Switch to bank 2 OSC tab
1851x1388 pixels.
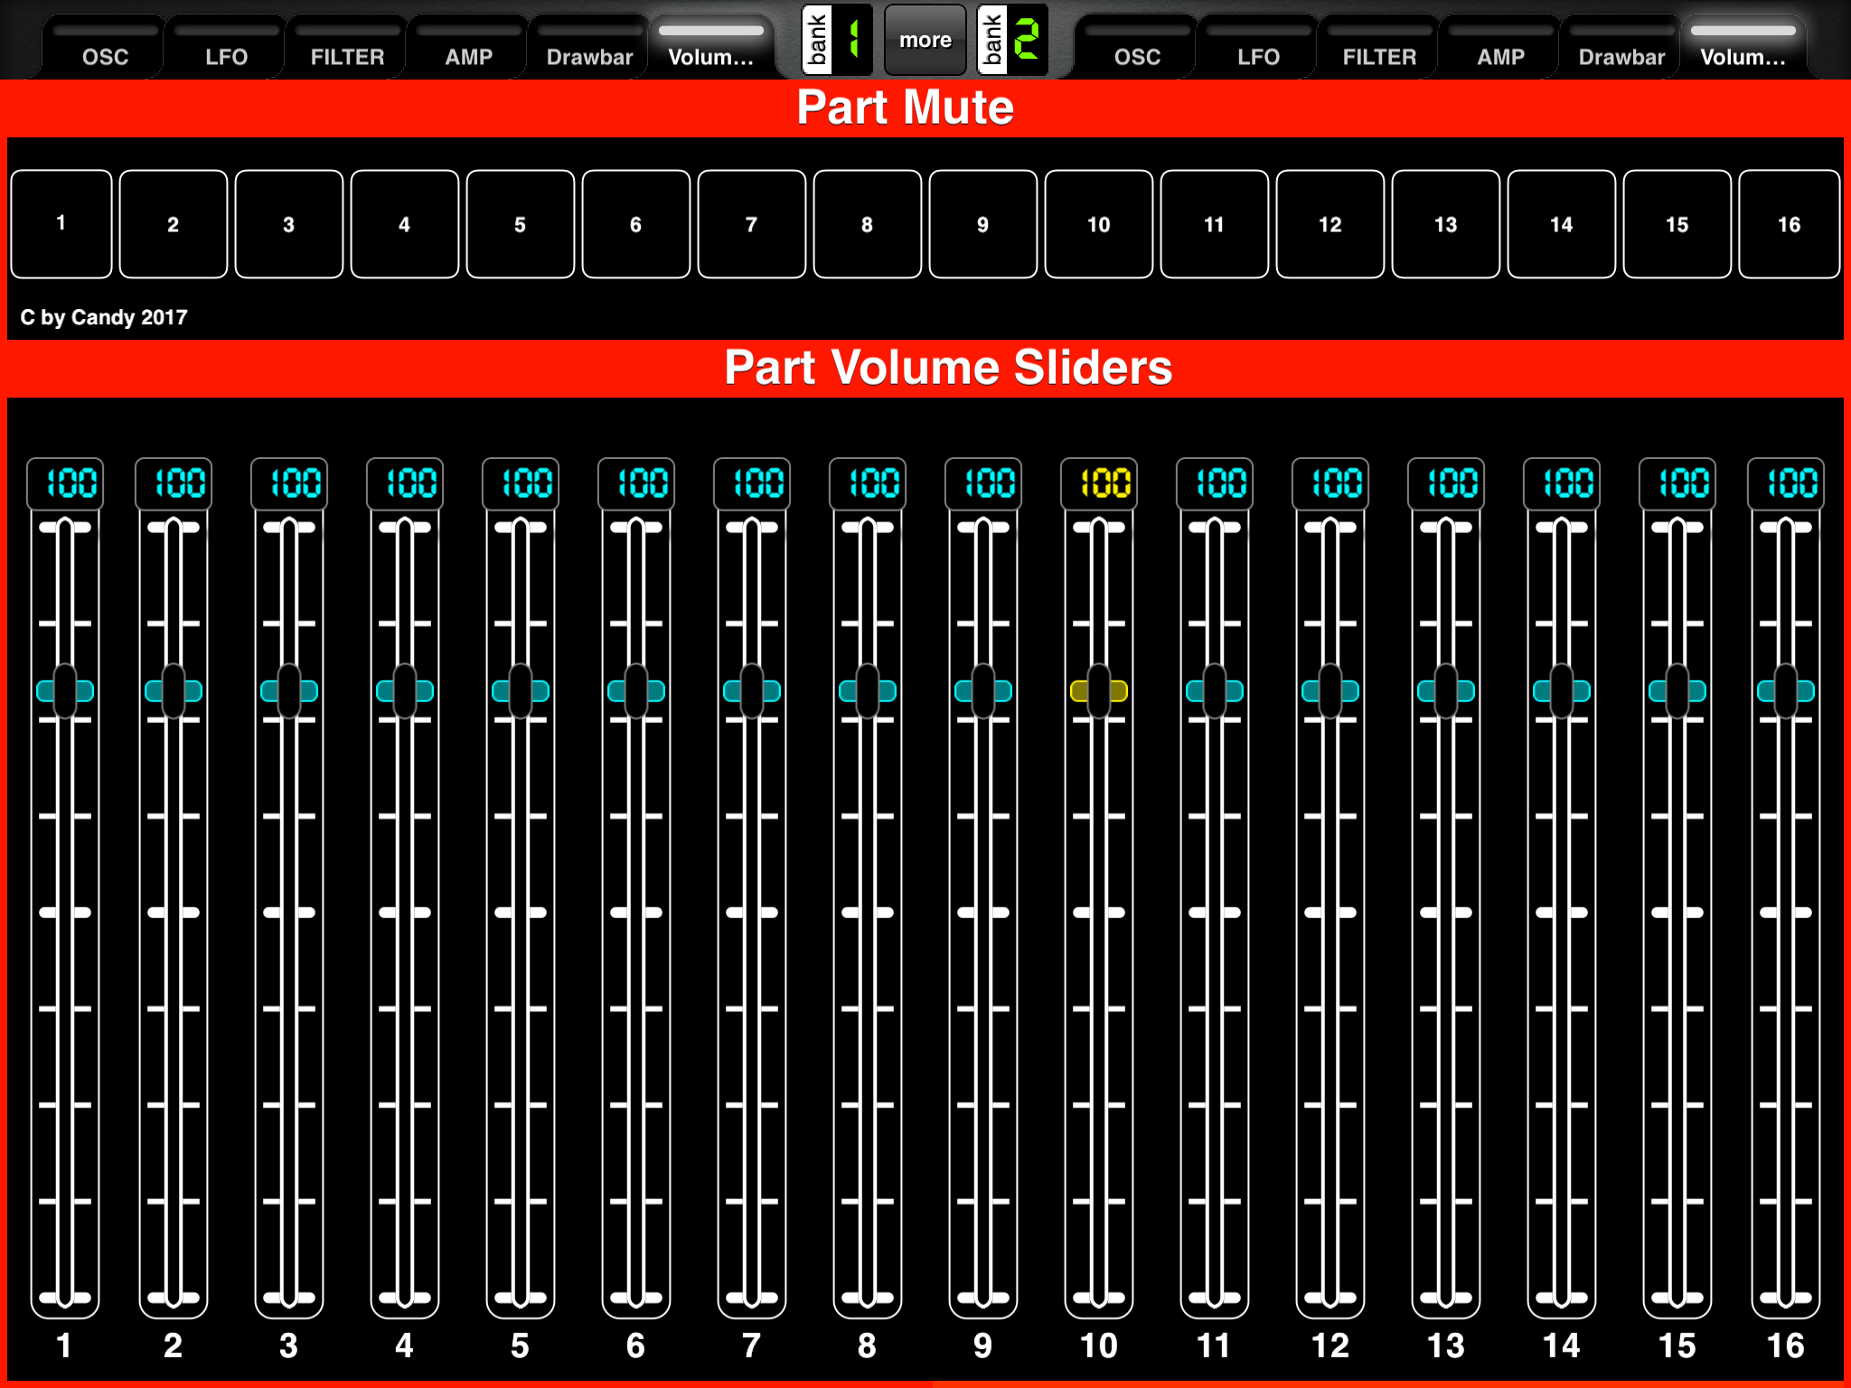point(1137,47)
